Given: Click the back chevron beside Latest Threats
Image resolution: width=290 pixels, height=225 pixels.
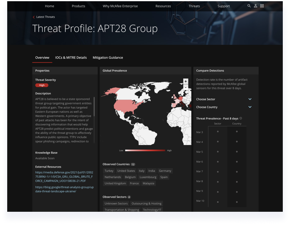Looking at the screenshot, I should point(34,17).
